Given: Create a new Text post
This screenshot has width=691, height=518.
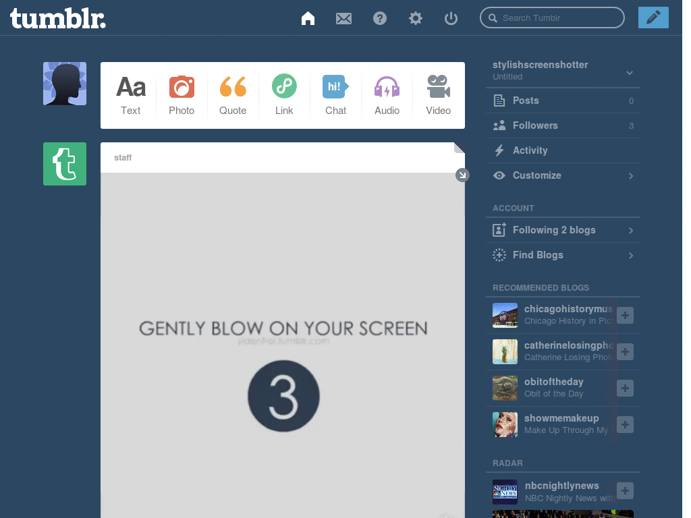Looking at the screenshot, I should 130,95.
